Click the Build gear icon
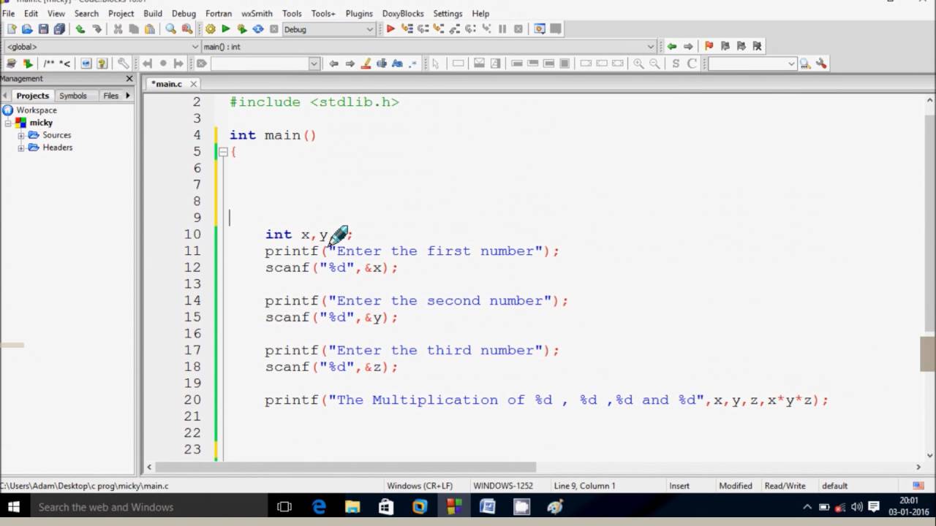The width and height of the screenshot is (936, 526). (210, 29)
